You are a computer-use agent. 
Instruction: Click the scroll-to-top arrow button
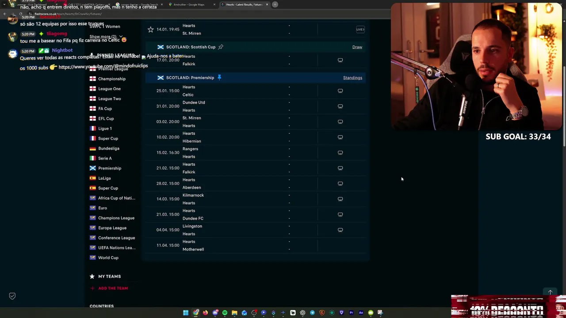550,292
